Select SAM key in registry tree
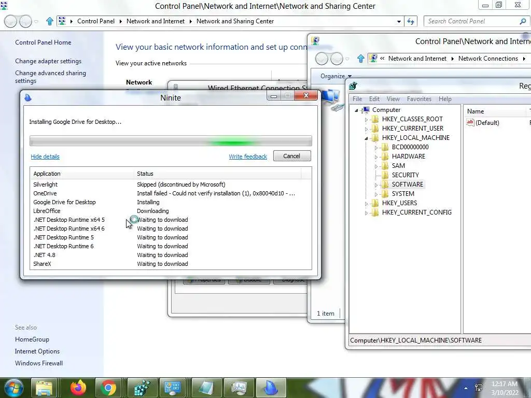The image size is (531, 398). tap(398, 166)
